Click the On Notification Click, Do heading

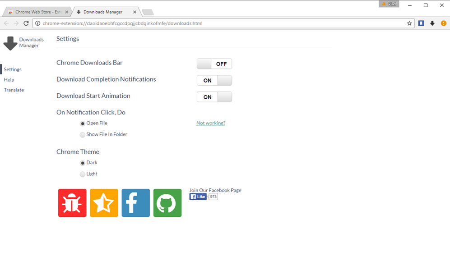point(91,112)
